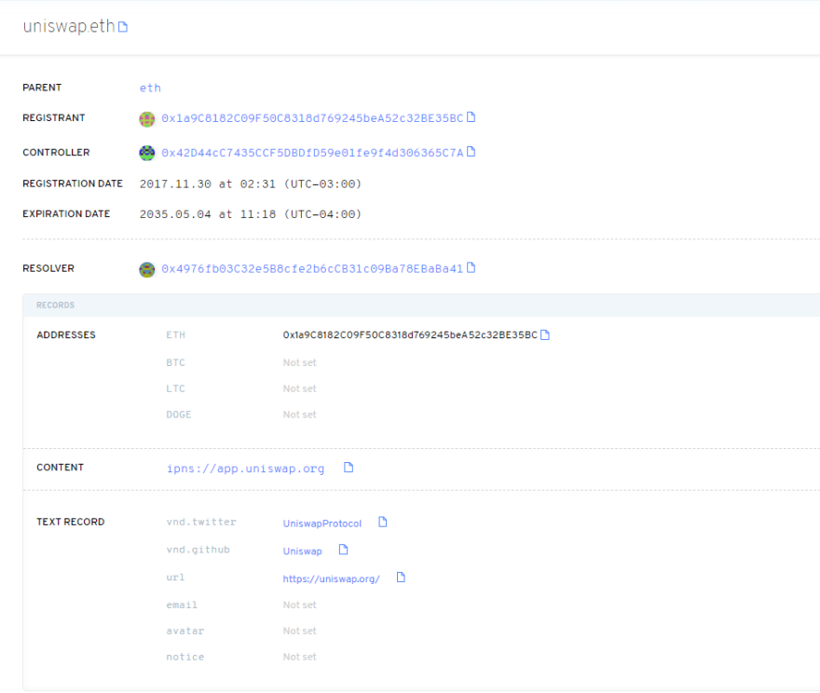The height and width of the screenshot is (693, 820).
Task: Click the CONTENT label
Action: (61, 468)
